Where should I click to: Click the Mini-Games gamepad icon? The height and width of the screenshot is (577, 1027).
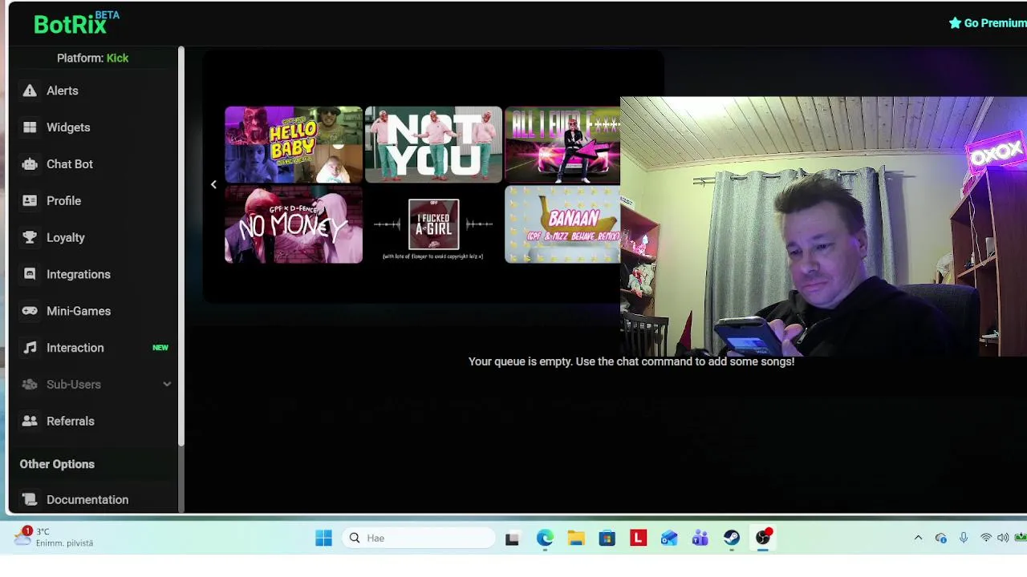(x=30, y=311)
